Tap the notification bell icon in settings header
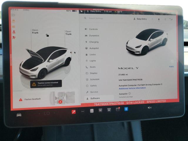 click(x=159, y=19)
